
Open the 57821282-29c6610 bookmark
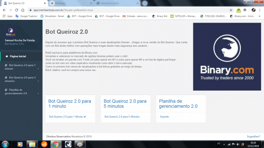(x=213, y=16)
